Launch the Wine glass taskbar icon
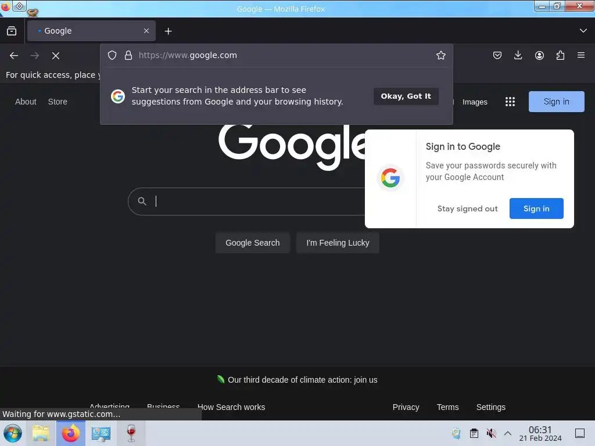The image size is (595, 446). (131, 433)
